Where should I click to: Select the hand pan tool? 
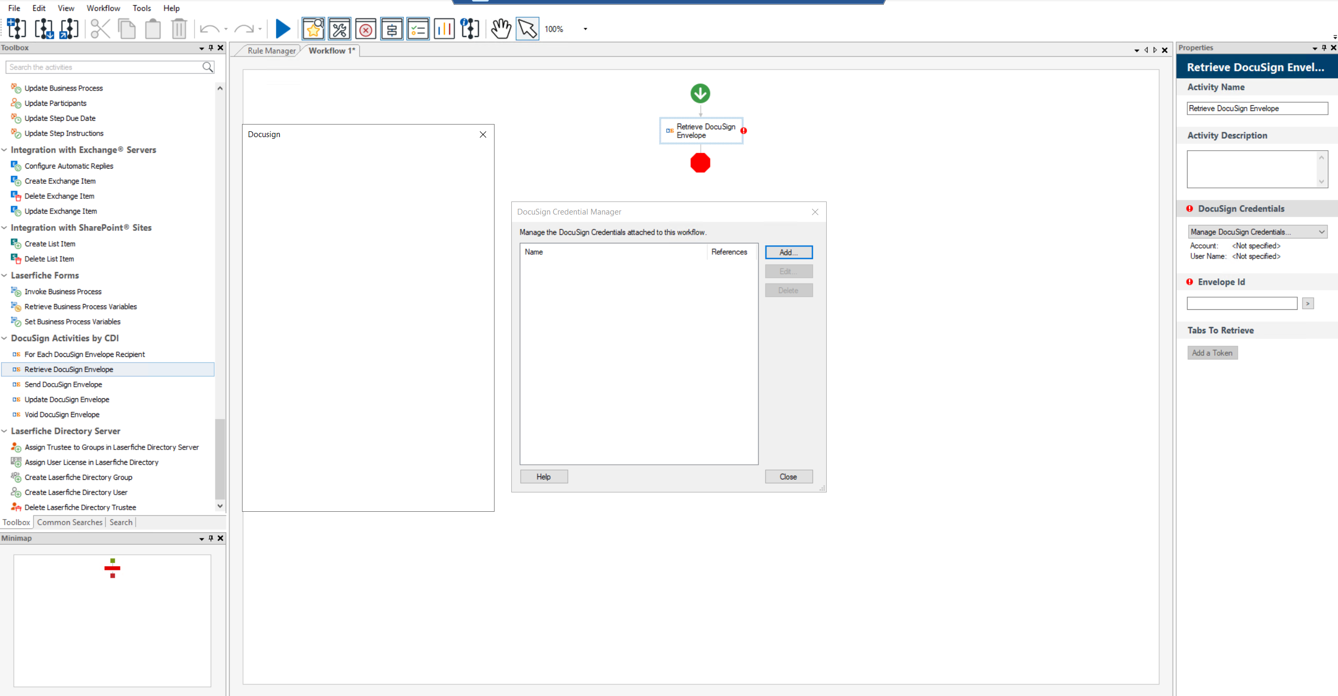click(501, 29)
